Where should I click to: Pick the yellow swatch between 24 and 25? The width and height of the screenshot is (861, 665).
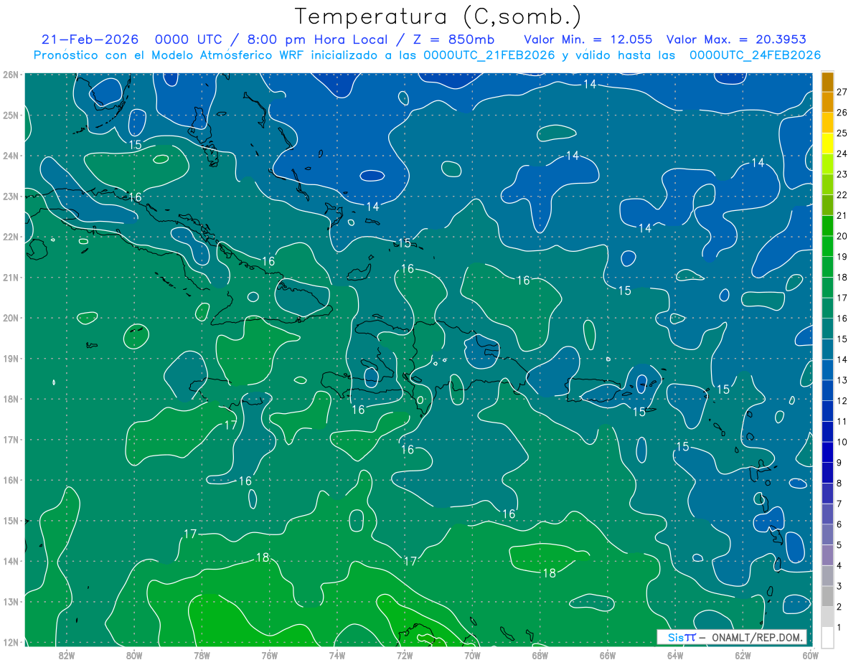[x=828, y=143]
